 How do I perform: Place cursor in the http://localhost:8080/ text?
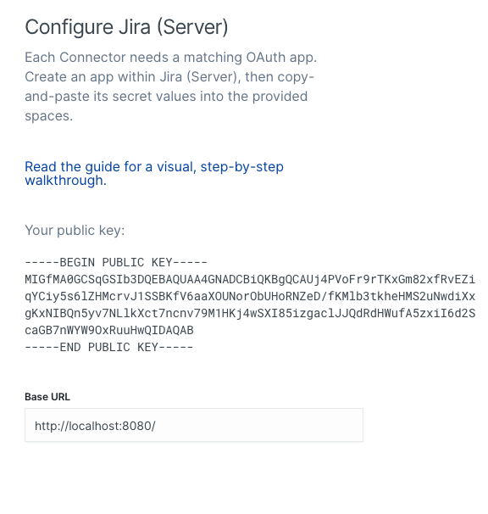pos(95,426)
